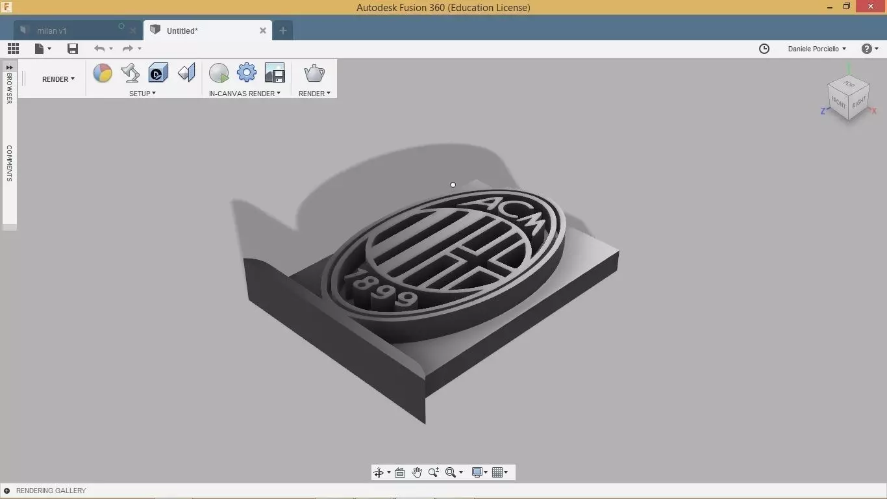
Task: Open Display Settings monitor icon
Action: (x=477, y=472)
